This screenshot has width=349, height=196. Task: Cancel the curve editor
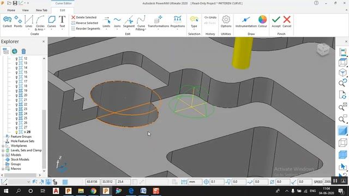[x=287, y=22]
